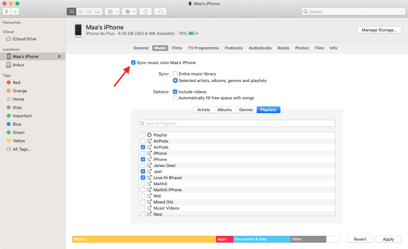
Task: Click the Apps segment of storage bar
Action: point(225,239)
